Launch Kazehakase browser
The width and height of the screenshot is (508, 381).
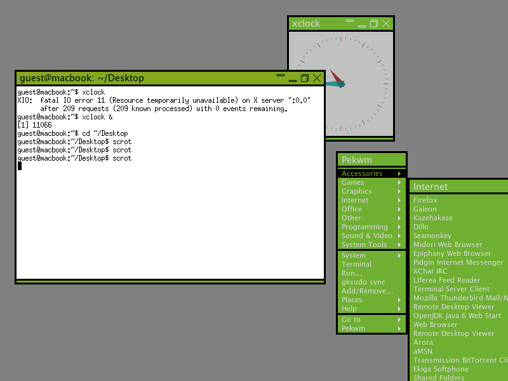click(x=458, y=218)
